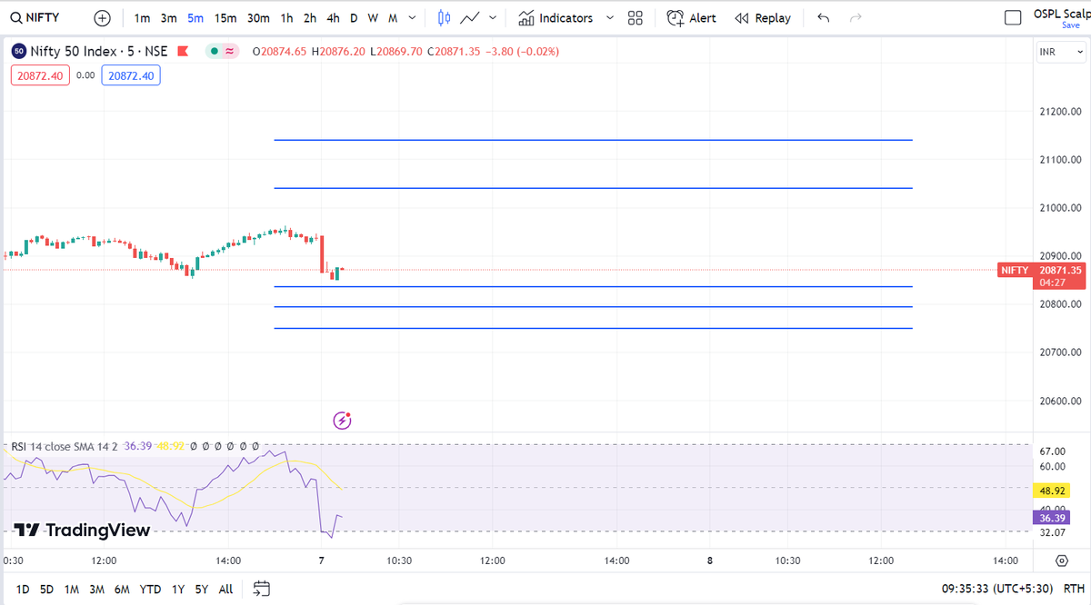Viewport: 1091px width, 605px height.
Task: Expand the timeframe list dropdown arrow
Action: tap(414, 18)
